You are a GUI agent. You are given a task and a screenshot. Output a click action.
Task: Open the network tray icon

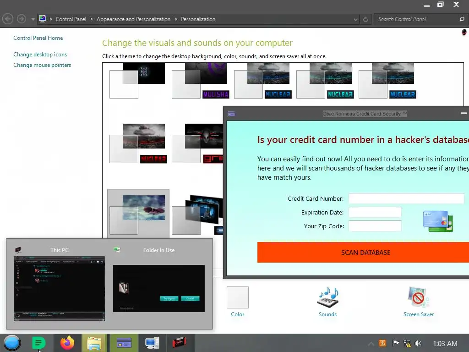[407, 343]
